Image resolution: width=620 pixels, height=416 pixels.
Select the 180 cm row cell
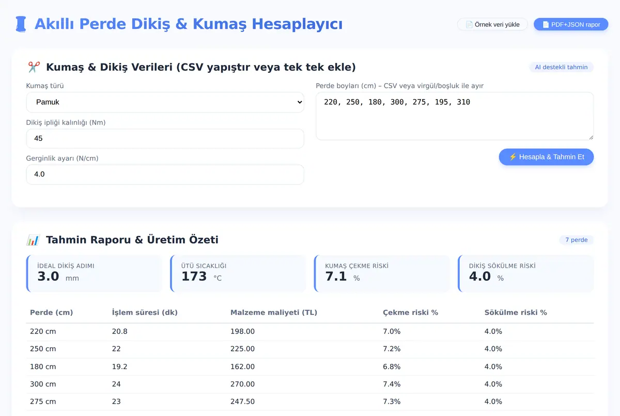point(43,366)
